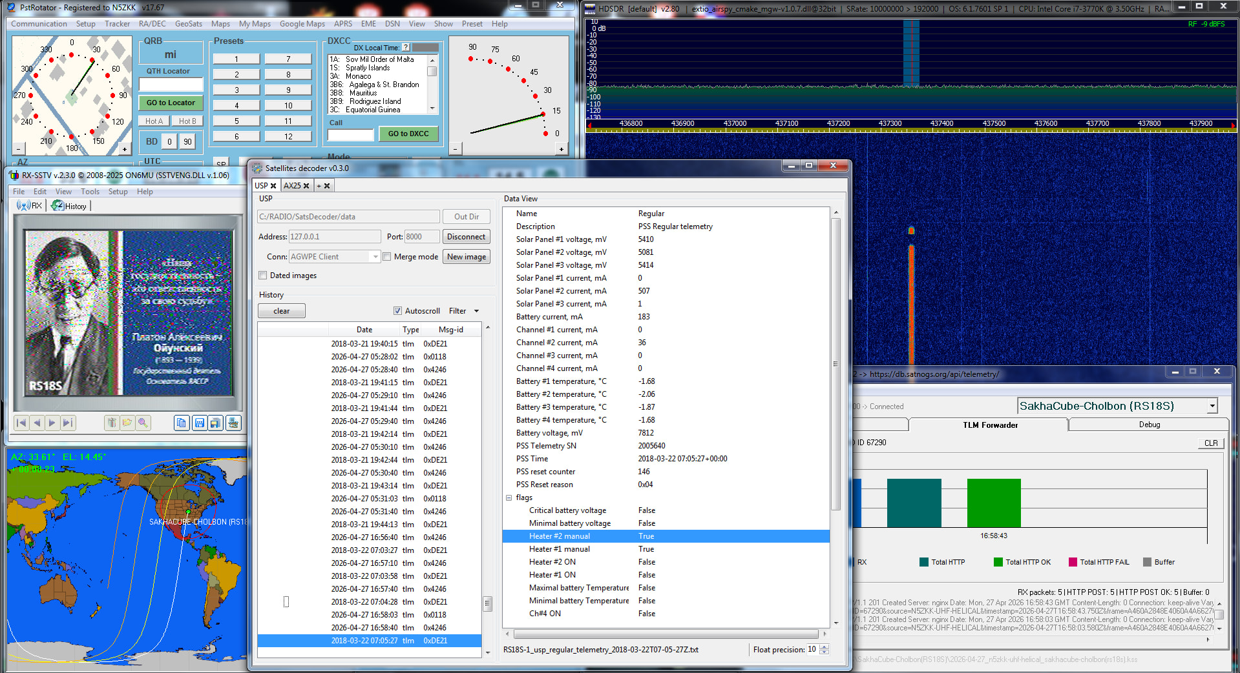Click the Disconnect button
Image resolution: width=1240 pixels, height=673 pixels.
[466, 237]
